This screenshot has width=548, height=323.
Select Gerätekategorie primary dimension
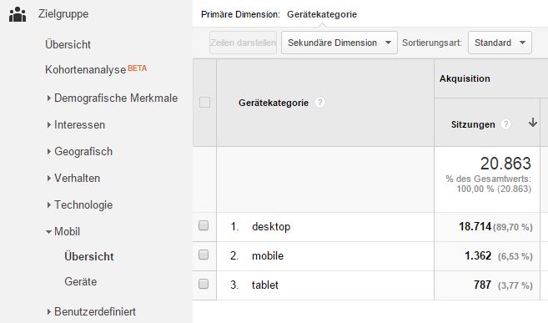pos(322,14)
